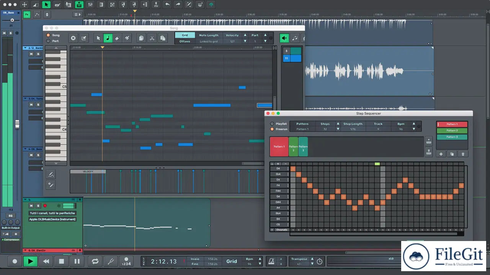The image size is (490, 275).
Task: Toggle the green speaker audition icon in Song editor
Action: tap(284, 38)
